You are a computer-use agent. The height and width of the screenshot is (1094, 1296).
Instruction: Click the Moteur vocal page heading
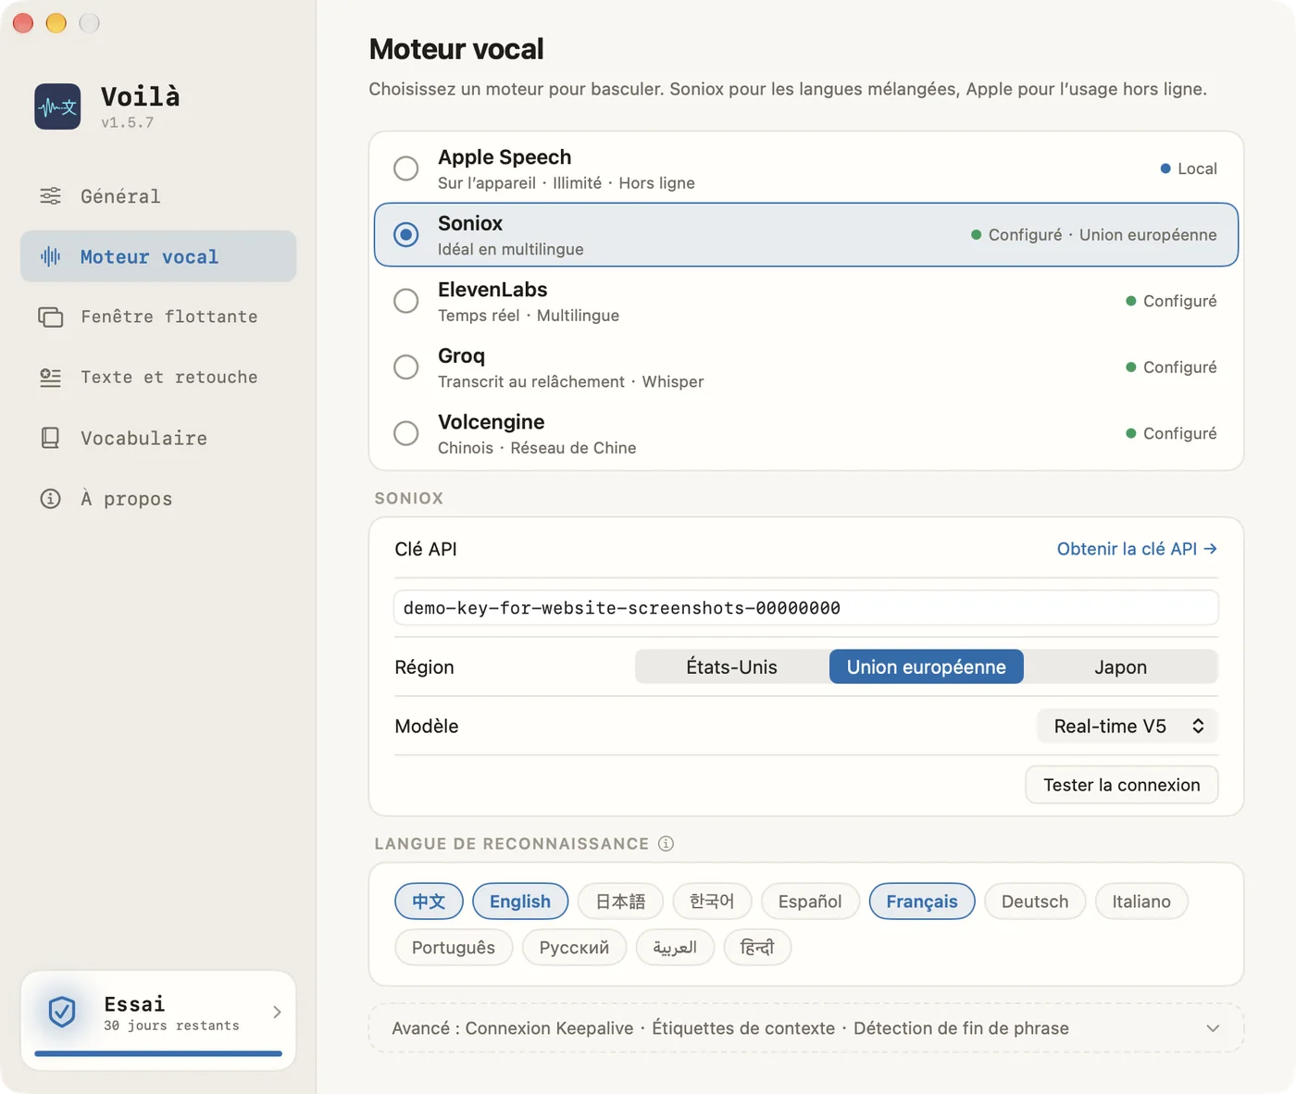[x=456, y=49]
